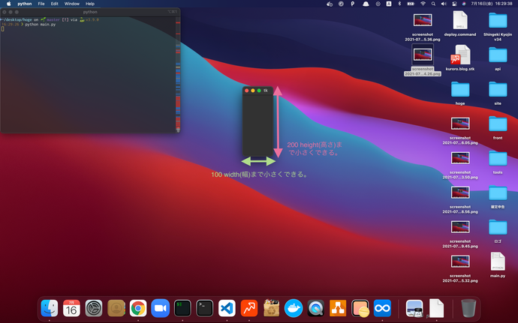Click the battery status icon
This screenshot has height=323, width=518.
click(411, 4)
